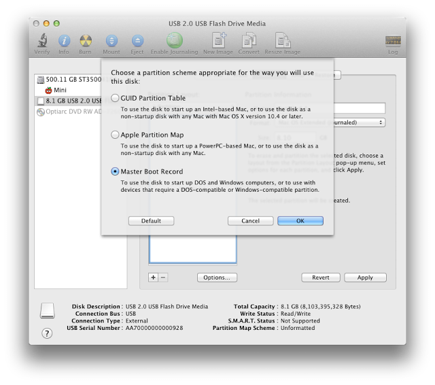Screen dimensions: 435x385
Task: Open the Info toolbar icon
Action: coord(64,41)
